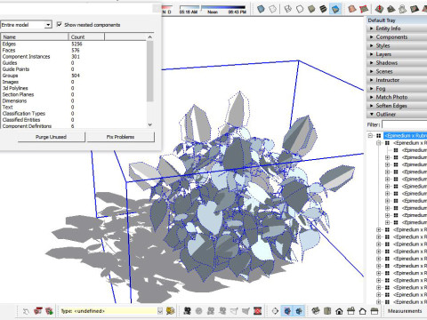This screenshot has height=320, width=427.
Task: Click the Classifier paint bucket icon
Action: click(170, 311)
